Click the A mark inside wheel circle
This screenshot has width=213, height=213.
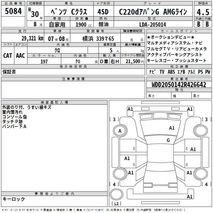(x=120, y=131)
